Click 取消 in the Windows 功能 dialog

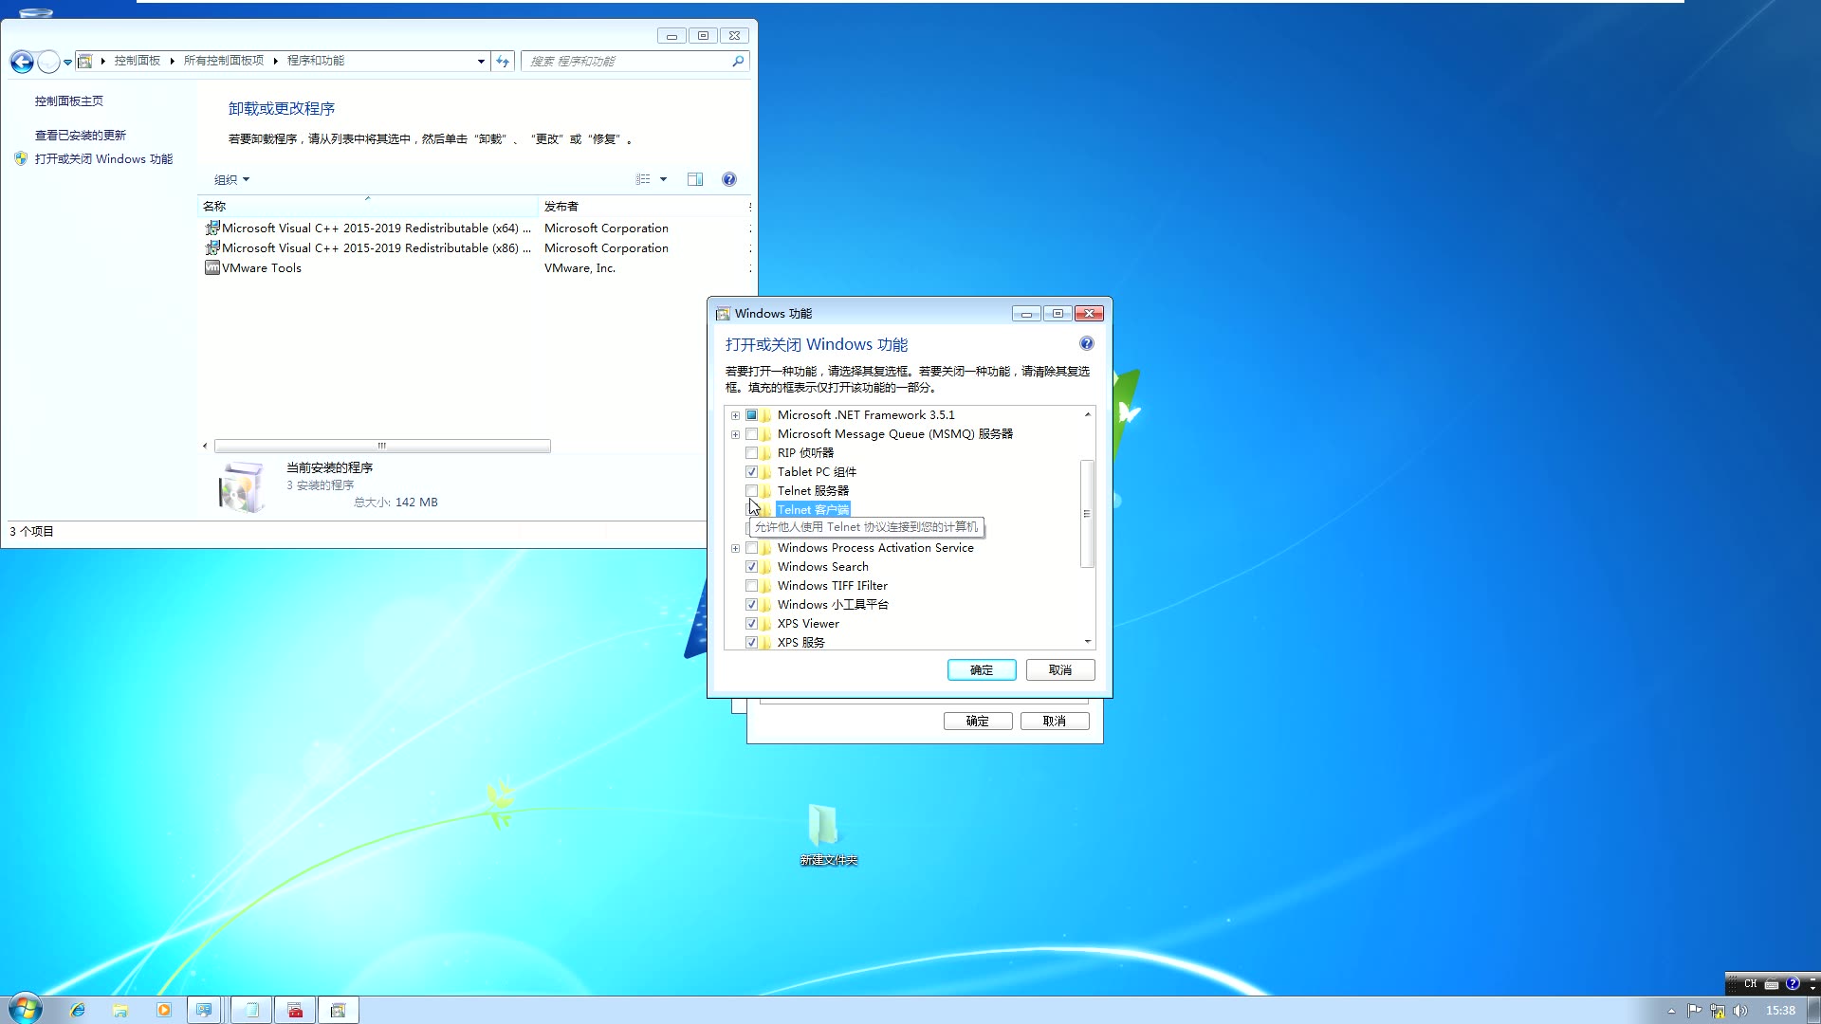coord(1060,670)
